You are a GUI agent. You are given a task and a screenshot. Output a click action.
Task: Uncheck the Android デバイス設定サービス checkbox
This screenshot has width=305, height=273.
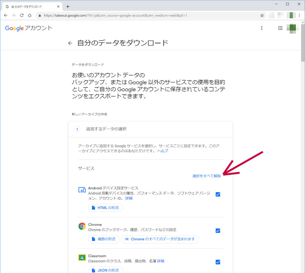pos(218,194)
